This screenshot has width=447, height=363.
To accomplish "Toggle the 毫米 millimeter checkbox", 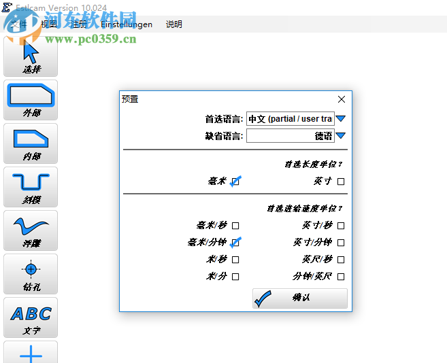I will [235, 181].
